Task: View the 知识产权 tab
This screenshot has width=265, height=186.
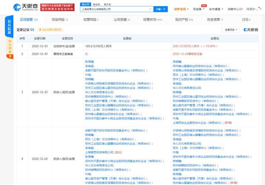Action: (184, 19)
